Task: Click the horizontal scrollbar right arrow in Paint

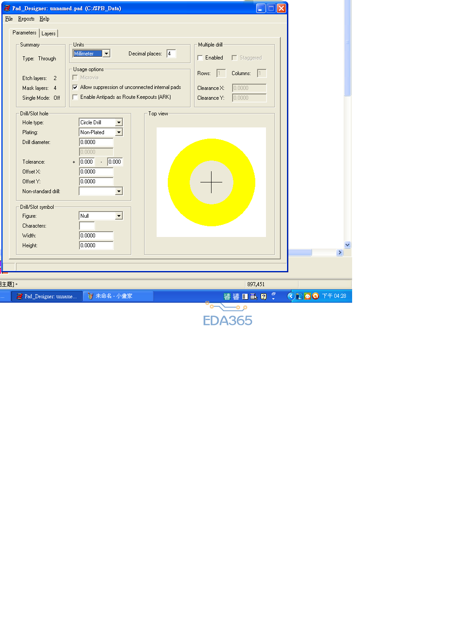Action: tap(340, 253)
